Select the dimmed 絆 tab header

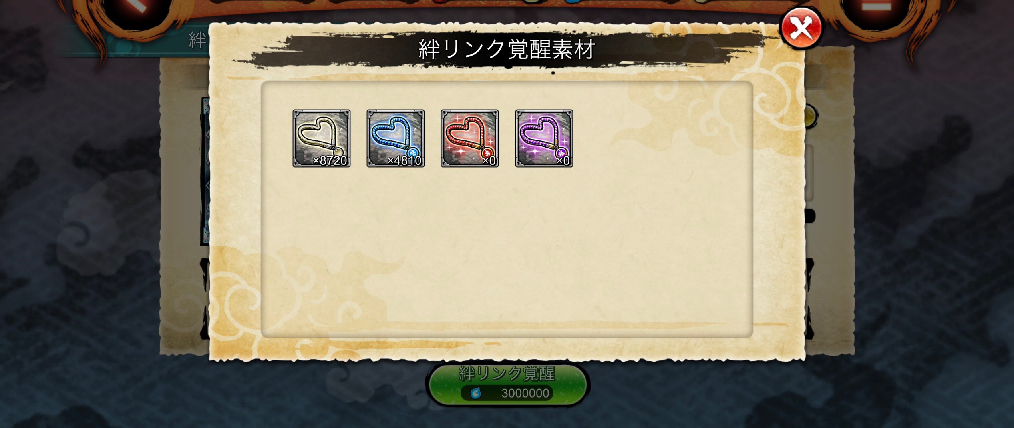[x=197, y=41]
